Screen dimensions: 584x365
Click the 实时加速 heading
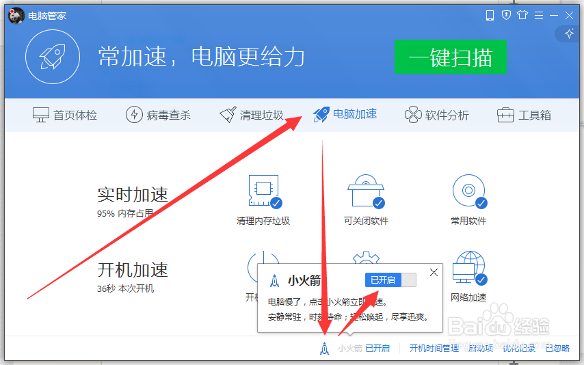point(133,195)
